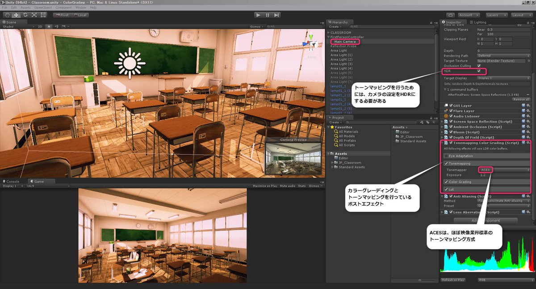
Task: Open the Account dropdown
Action: pos(469,15)
